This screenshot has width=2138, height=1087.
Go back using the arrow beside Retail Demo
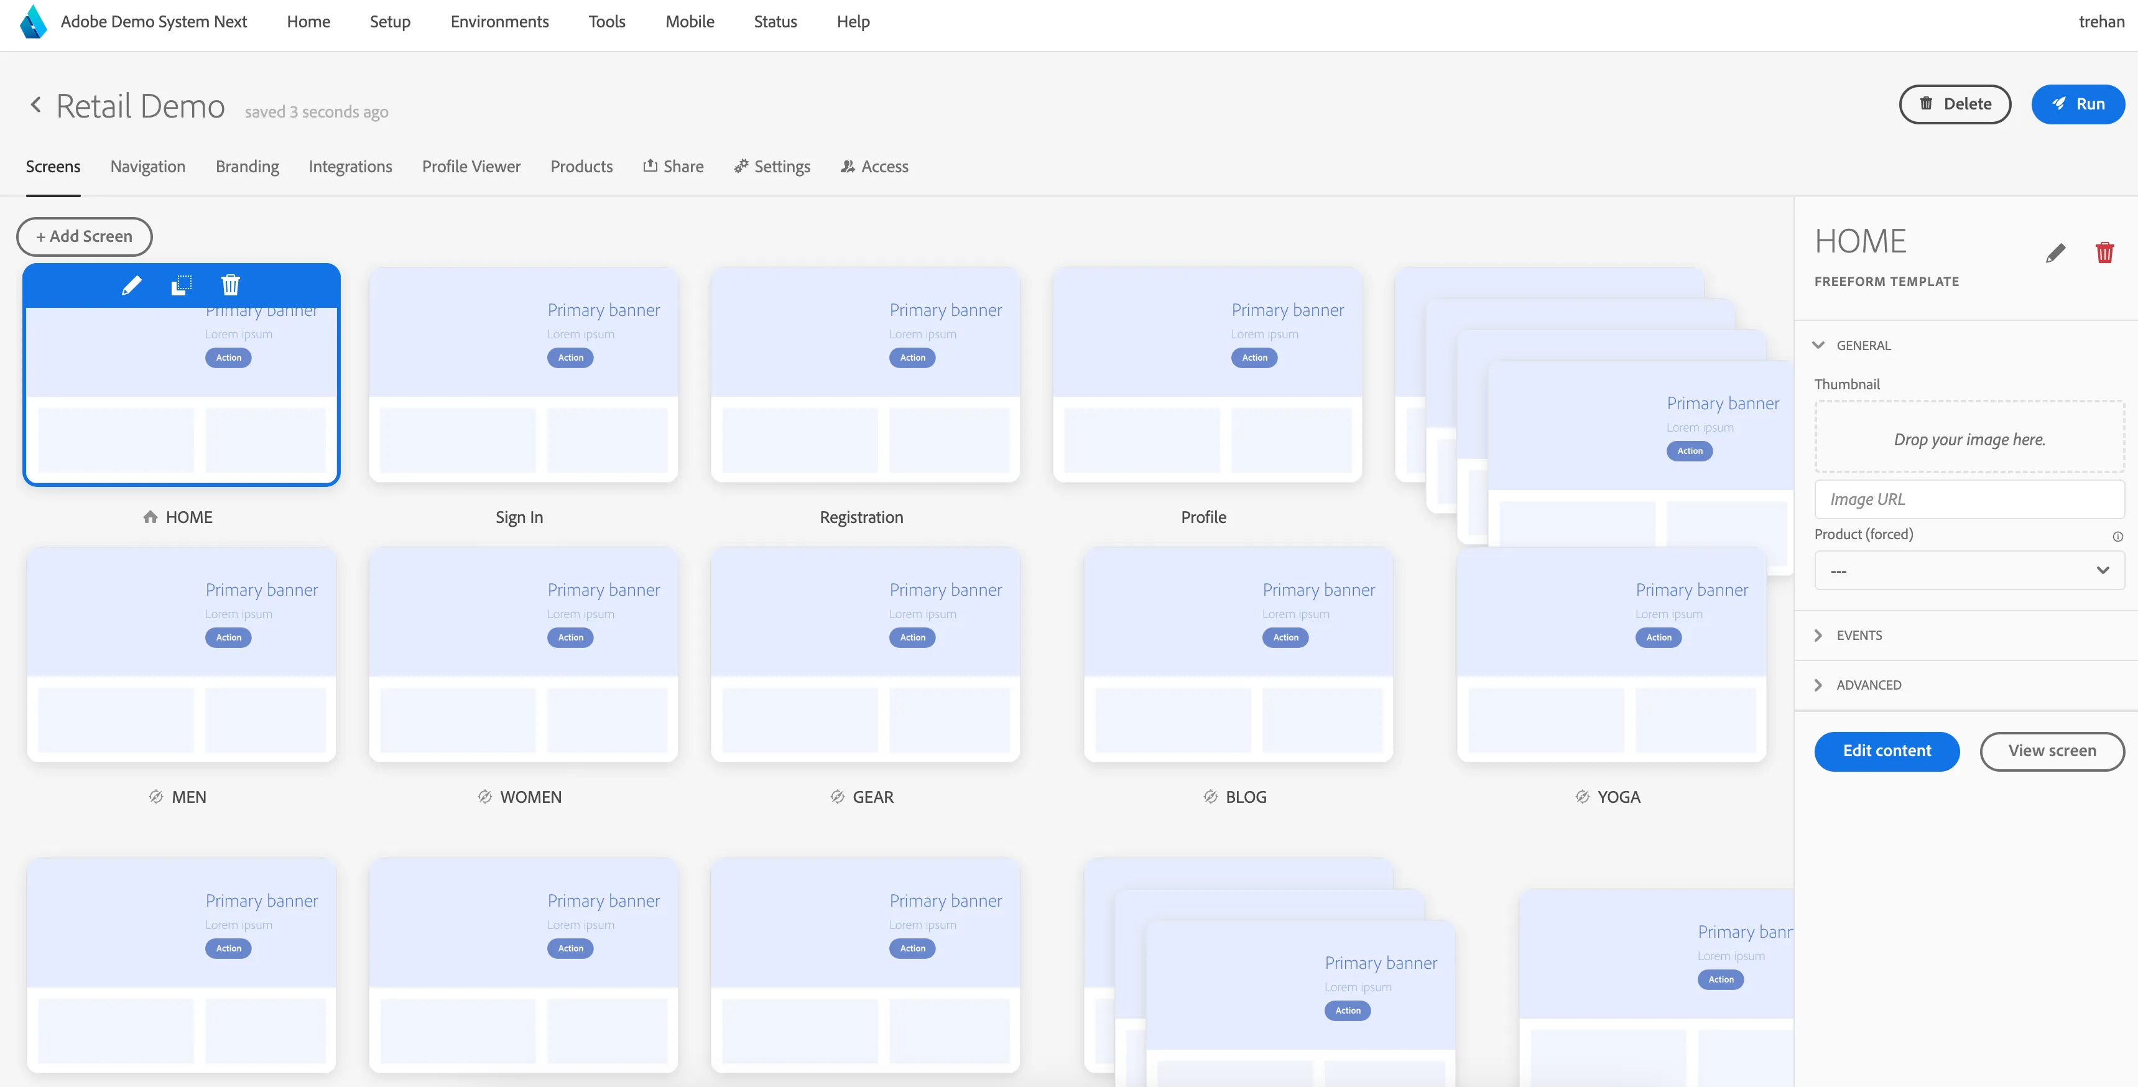click(35, 104)
